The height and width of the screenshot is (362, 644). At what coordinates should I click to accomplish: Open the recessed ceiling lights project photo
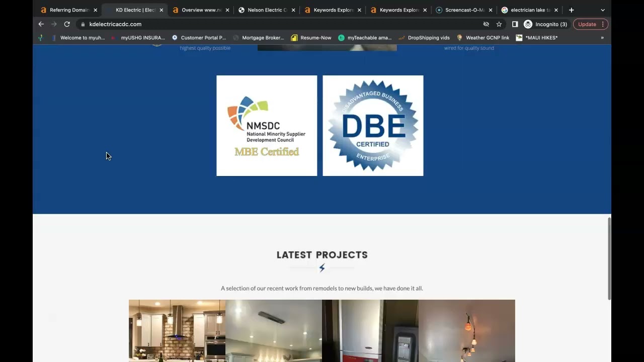pyautogui.click(x=274, y=331)
